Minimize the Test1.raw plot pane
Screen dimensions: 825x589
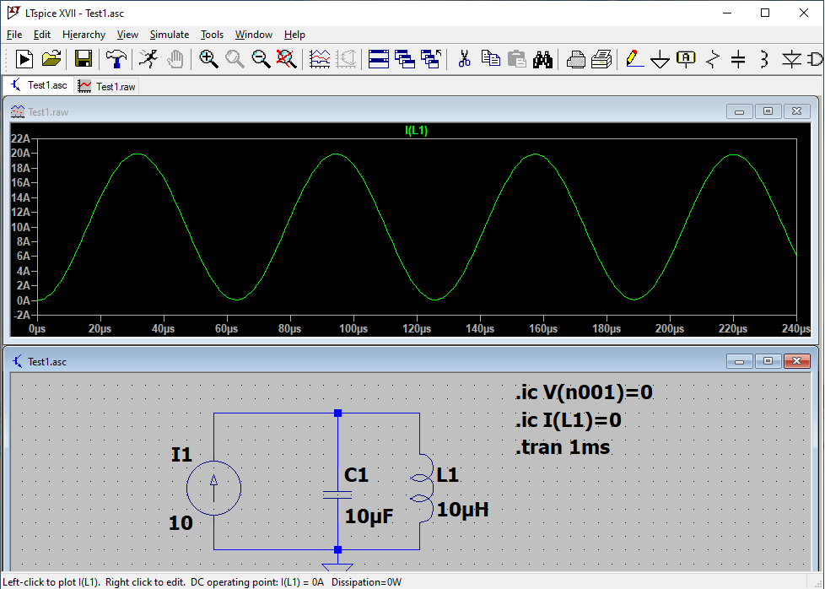739,111
